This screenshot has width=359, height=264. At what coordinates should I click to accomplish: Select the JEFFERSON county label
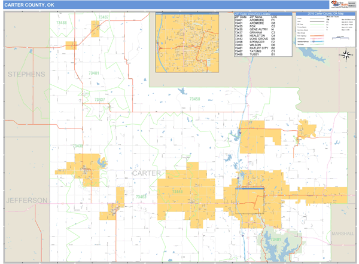click(27, 199)
